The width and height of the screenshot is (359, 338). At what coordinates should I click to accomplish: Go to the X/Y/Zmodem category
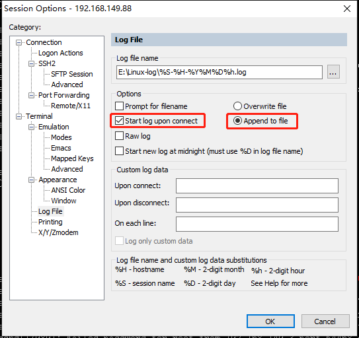click(58, 232)
